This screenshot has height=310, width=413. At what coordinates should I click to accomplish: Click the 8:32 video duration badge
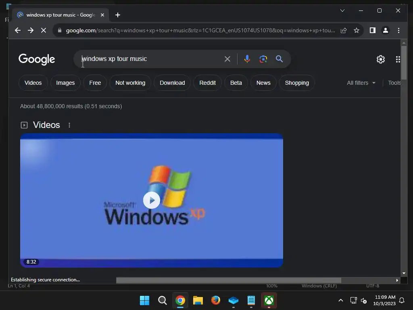31,262
